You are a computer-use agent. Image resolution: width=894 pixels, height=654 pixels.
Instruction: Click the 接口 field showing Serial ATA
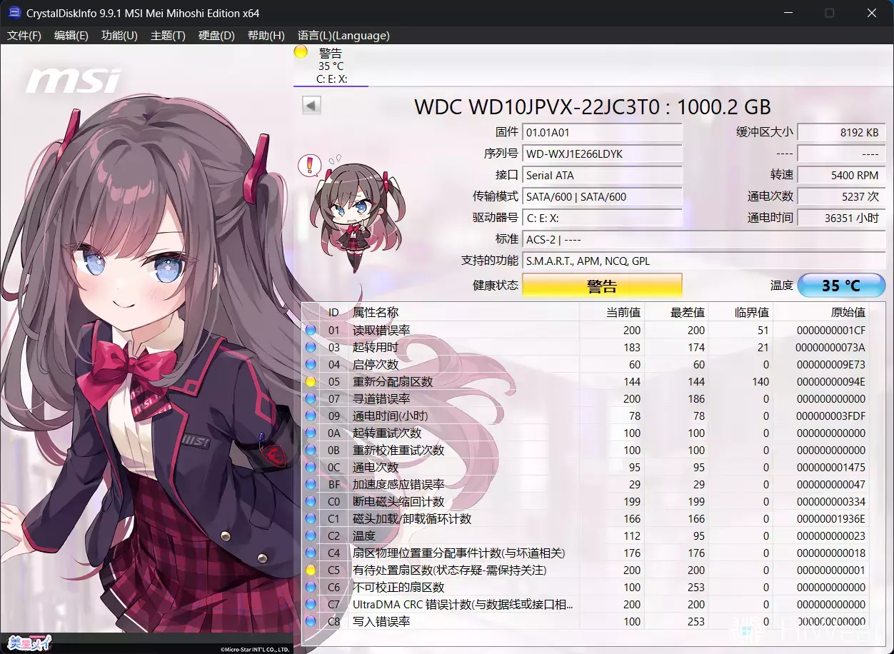tap(603, 175)
